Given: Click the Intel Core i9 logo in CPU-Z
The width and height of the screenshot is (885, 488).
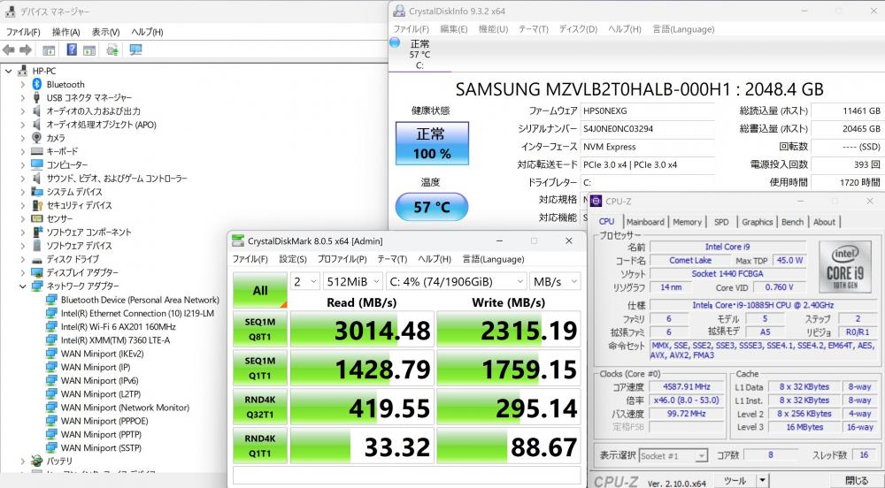Looking at the screenshot, I should click(845, 266).
